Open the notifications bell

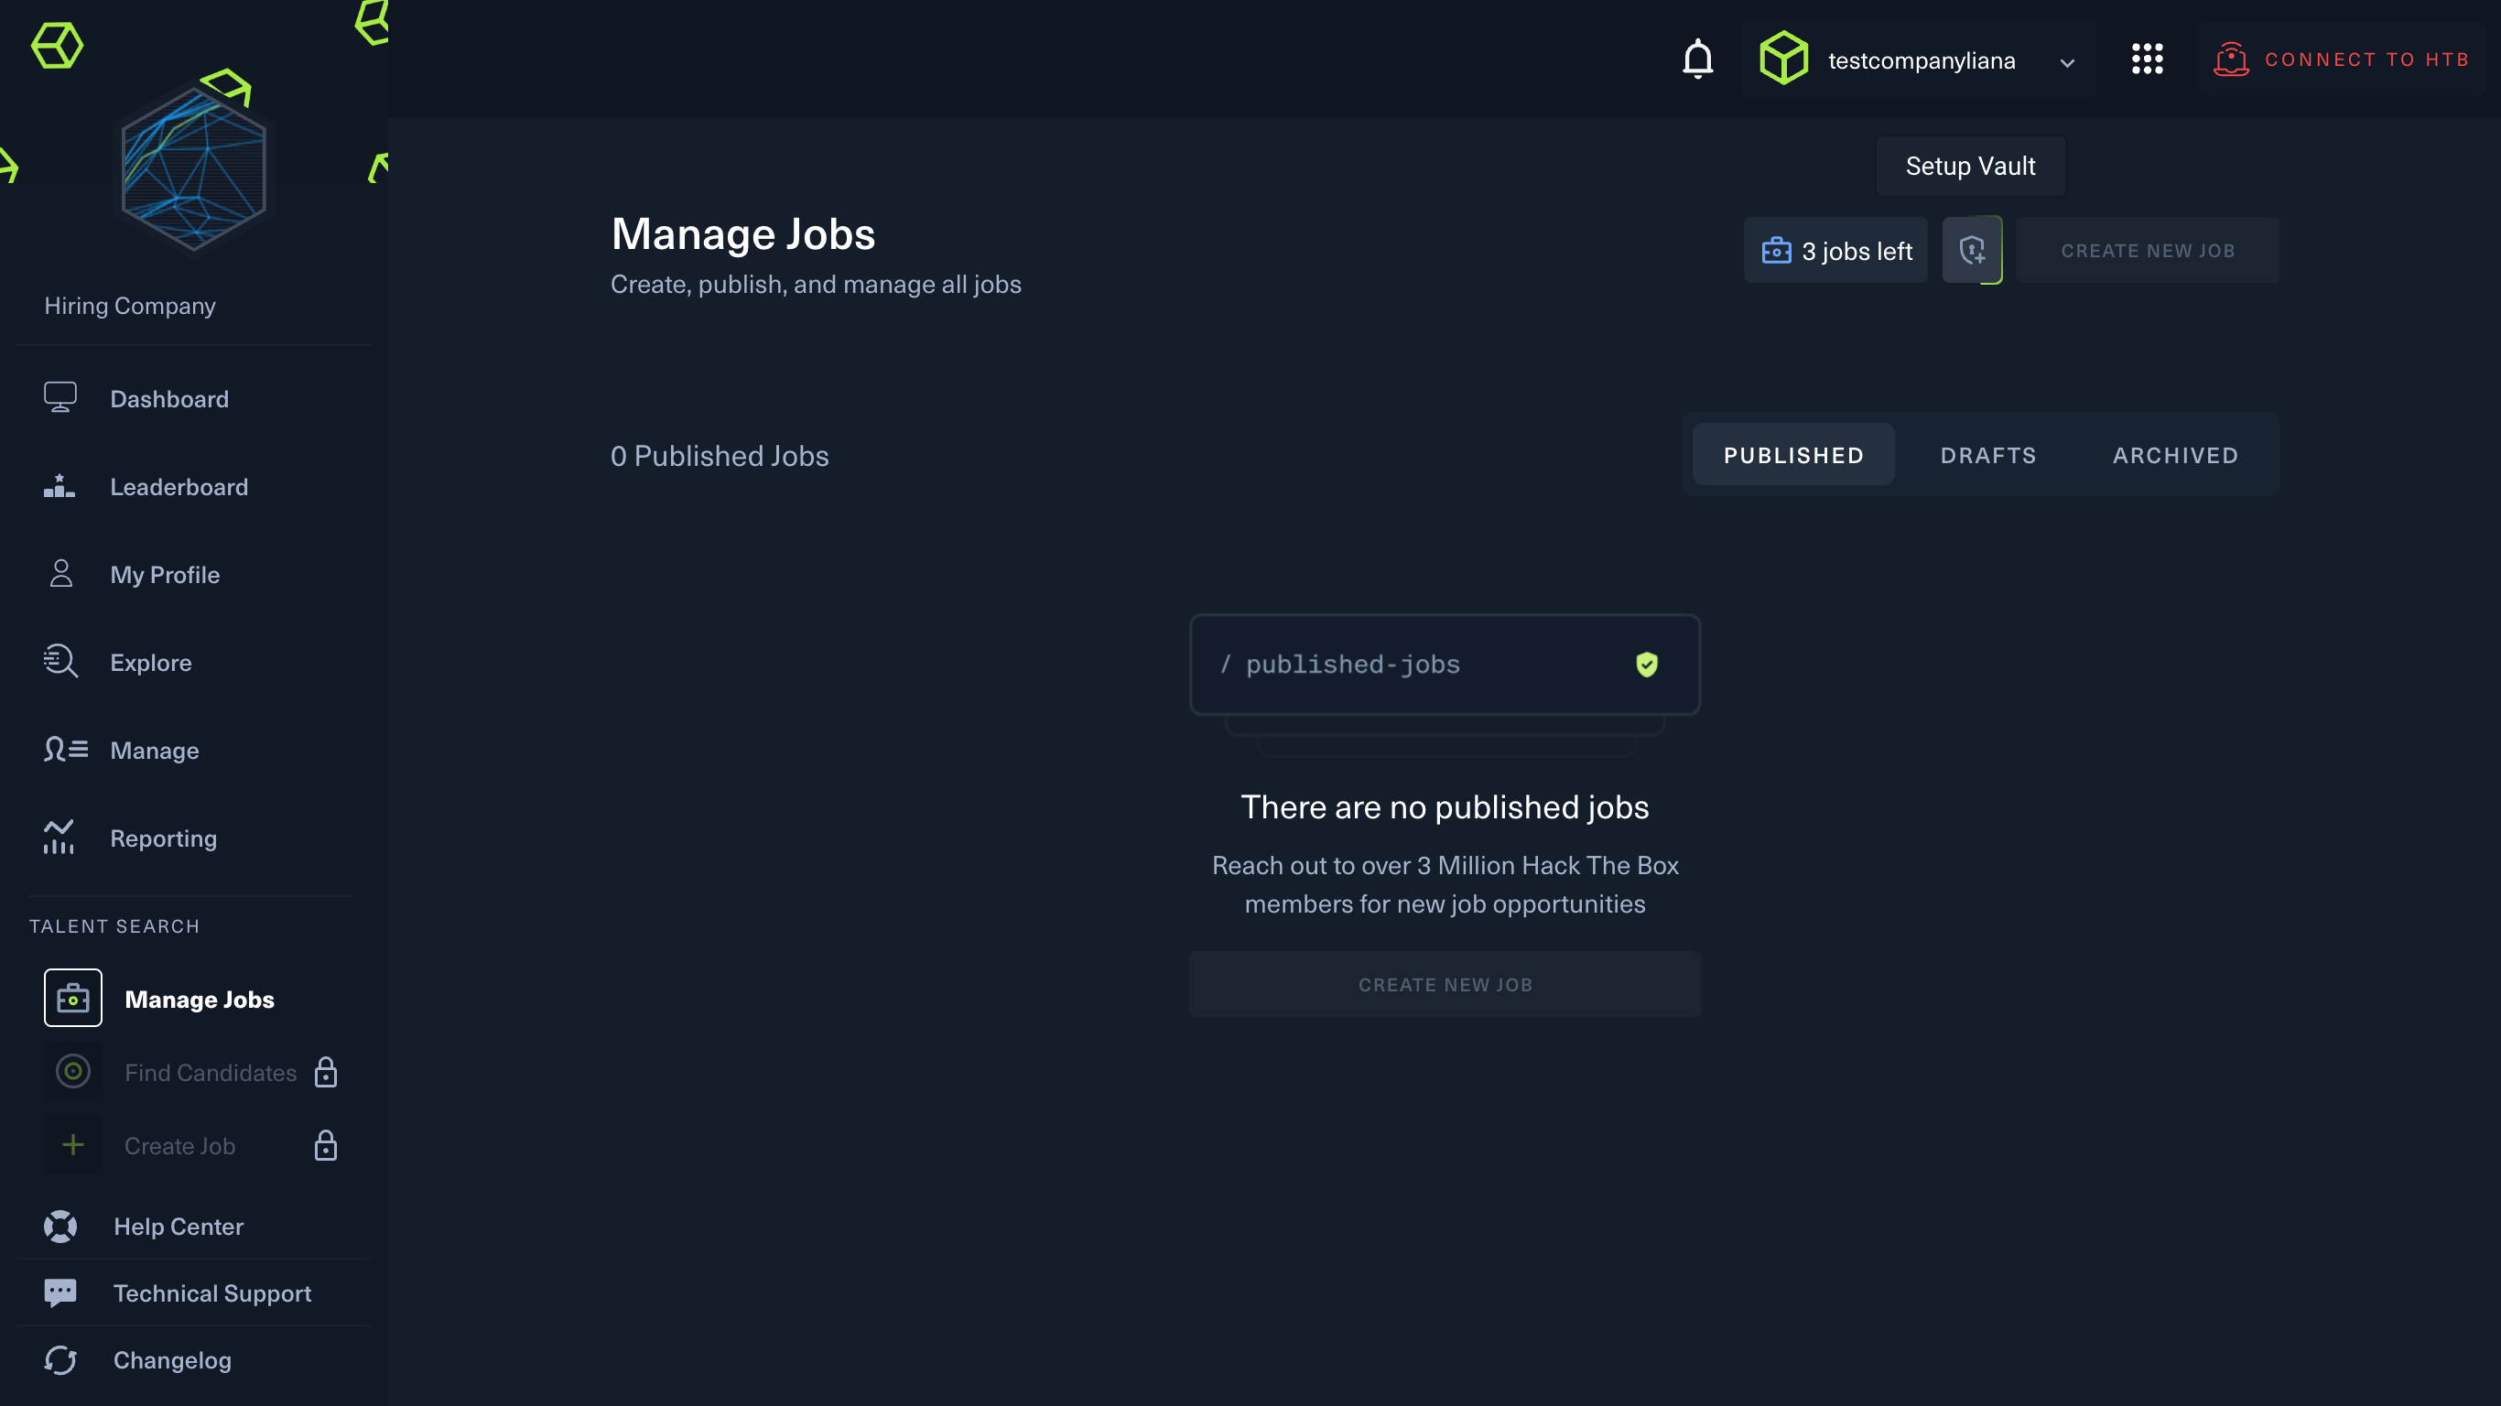pyautogui.click(x=1697, y=59)
